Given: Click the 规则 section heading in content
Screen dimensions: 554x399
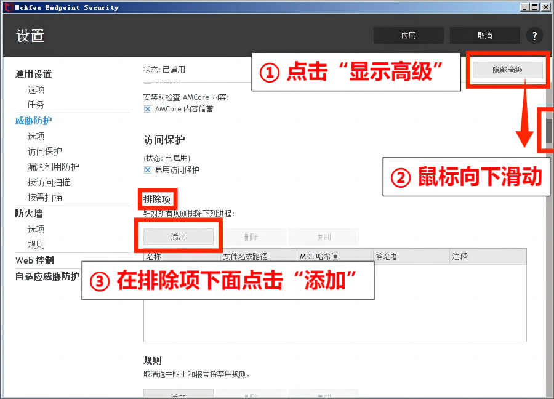Looking at the screenshot, I should (x=152, y=360).
